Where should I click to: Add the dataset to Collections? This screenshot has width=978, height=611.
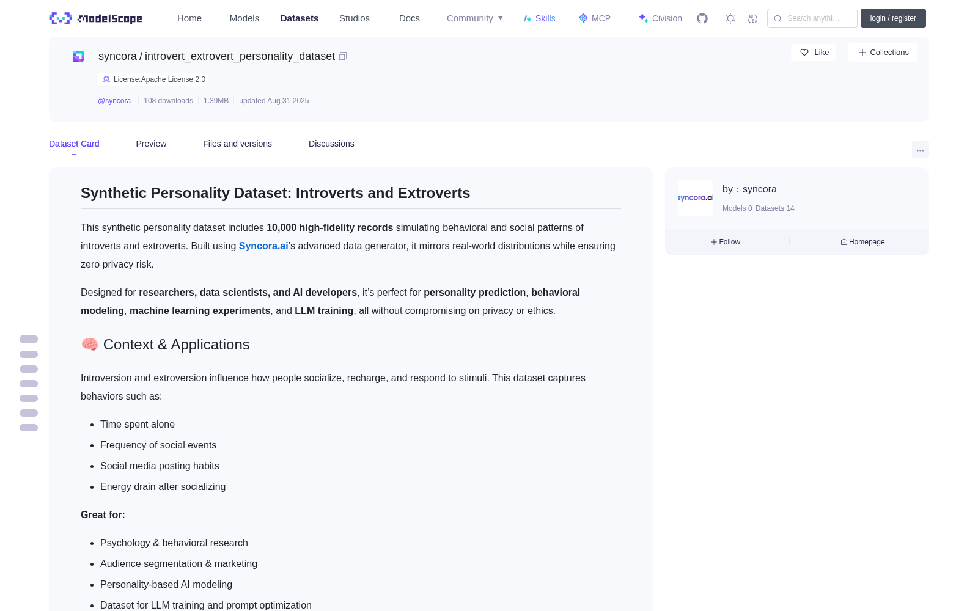point(883,53)
